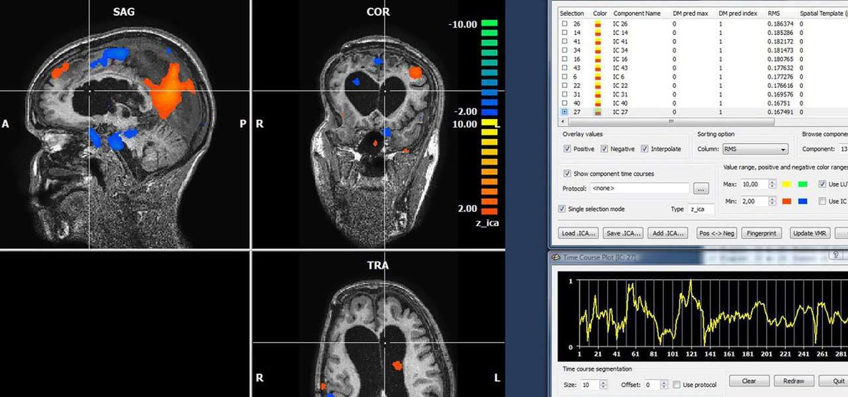Click the help question mark button
Image resolution: width=848 pixels, height=397 pixels.
click(x=836, y=256)
